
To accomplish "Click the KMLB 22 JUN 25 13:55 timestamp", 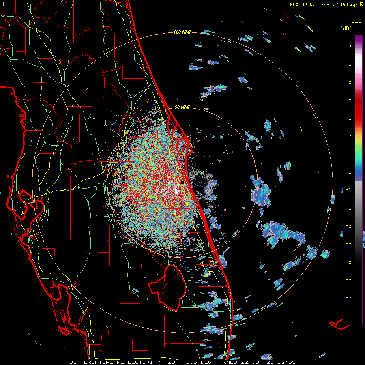I will pyautogui.click(x=259, y=362).
